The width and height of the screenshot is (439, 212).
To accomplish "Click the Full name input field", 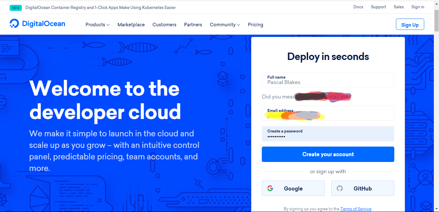I will [x=328, y=80].
